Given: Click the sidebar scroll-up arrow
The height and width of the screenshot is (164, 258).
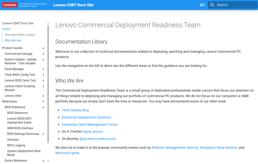Looking at the screenshot, I should (x=48, y=23).
